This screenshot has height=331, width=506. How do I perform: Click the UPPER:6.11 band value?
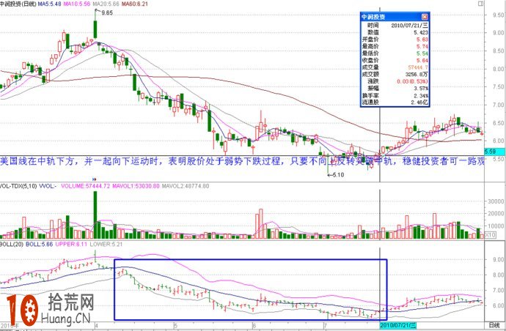tap(71, 245)
